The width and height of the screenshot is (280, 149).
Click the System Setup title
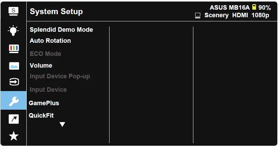tap(56, 11)
